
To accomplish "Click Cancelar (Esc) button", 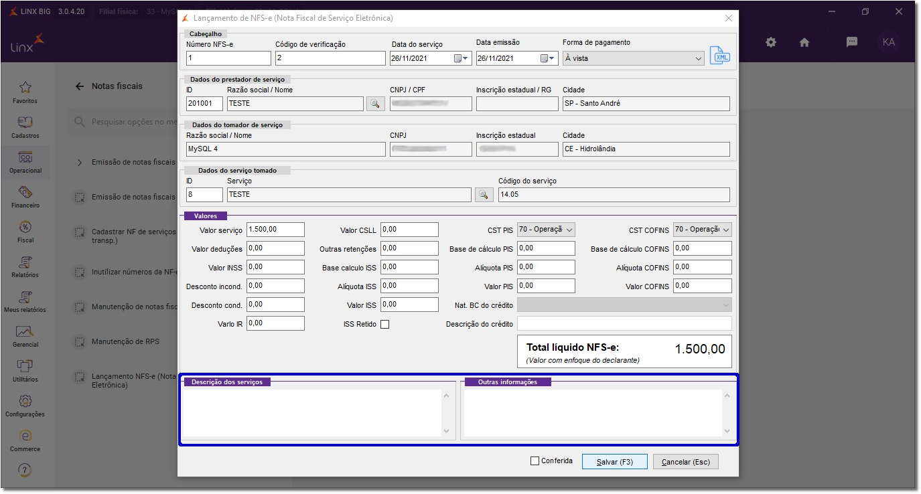I will pos(686,462).
